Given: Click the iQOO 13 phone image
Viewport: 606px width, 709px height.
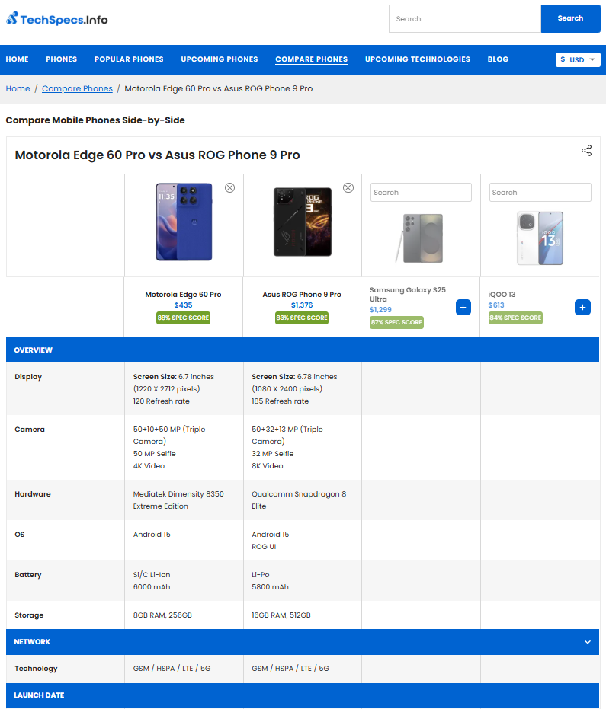Looking at the screenshot, I should pos(540,238).
